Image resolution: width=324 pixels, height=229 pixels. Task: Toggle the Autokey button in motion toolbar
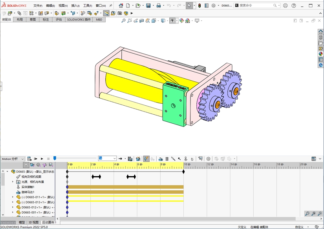coord(146,159)
